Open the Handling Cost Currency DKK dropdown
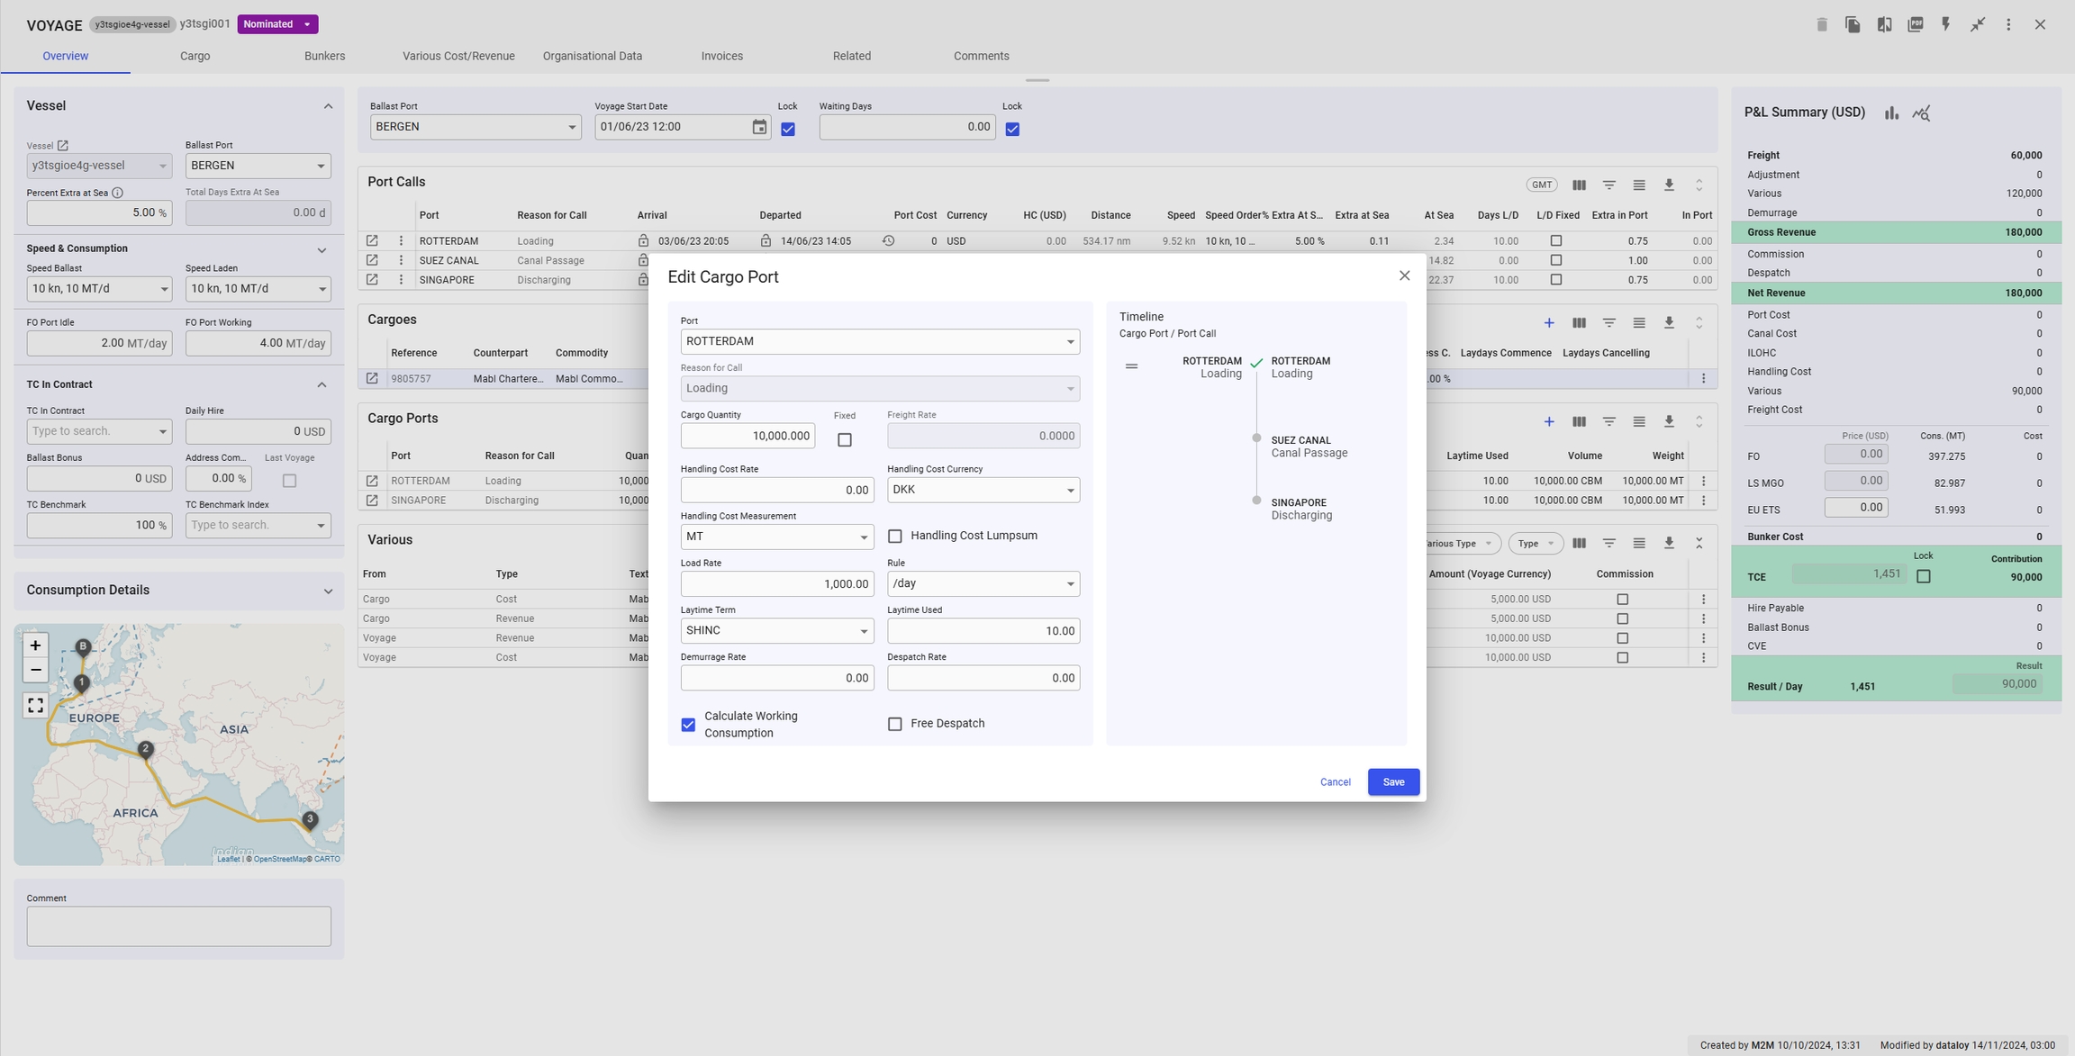Image resolution: width=2075 pixels, height=1056 pixels. [x=983, y=490]
